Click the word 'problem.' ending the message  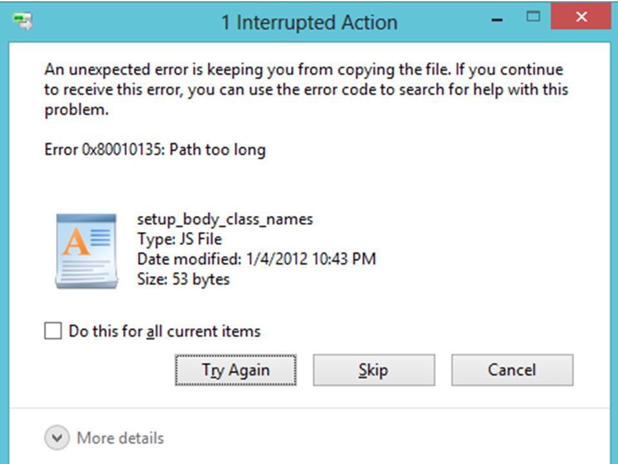[77, 110]
